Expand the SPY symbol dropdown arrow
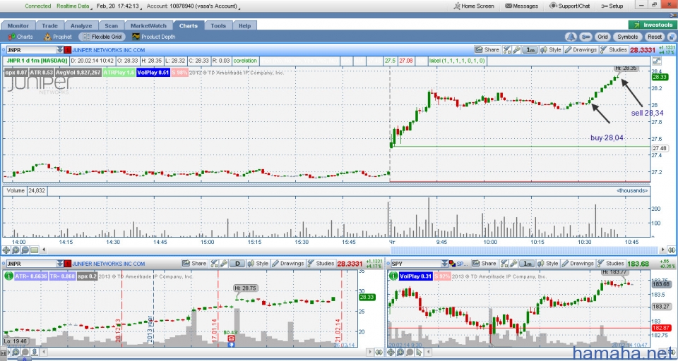The width and height of the screenshot is (678, 361). pyautogui.click(x=444, y=264)
